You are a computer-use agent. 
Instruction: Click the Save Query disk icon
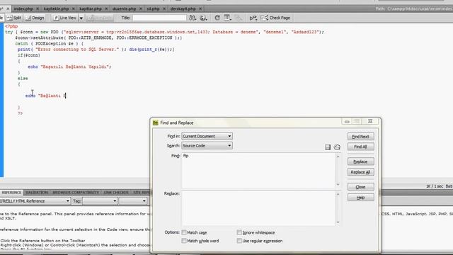click(x=328, y=147)
